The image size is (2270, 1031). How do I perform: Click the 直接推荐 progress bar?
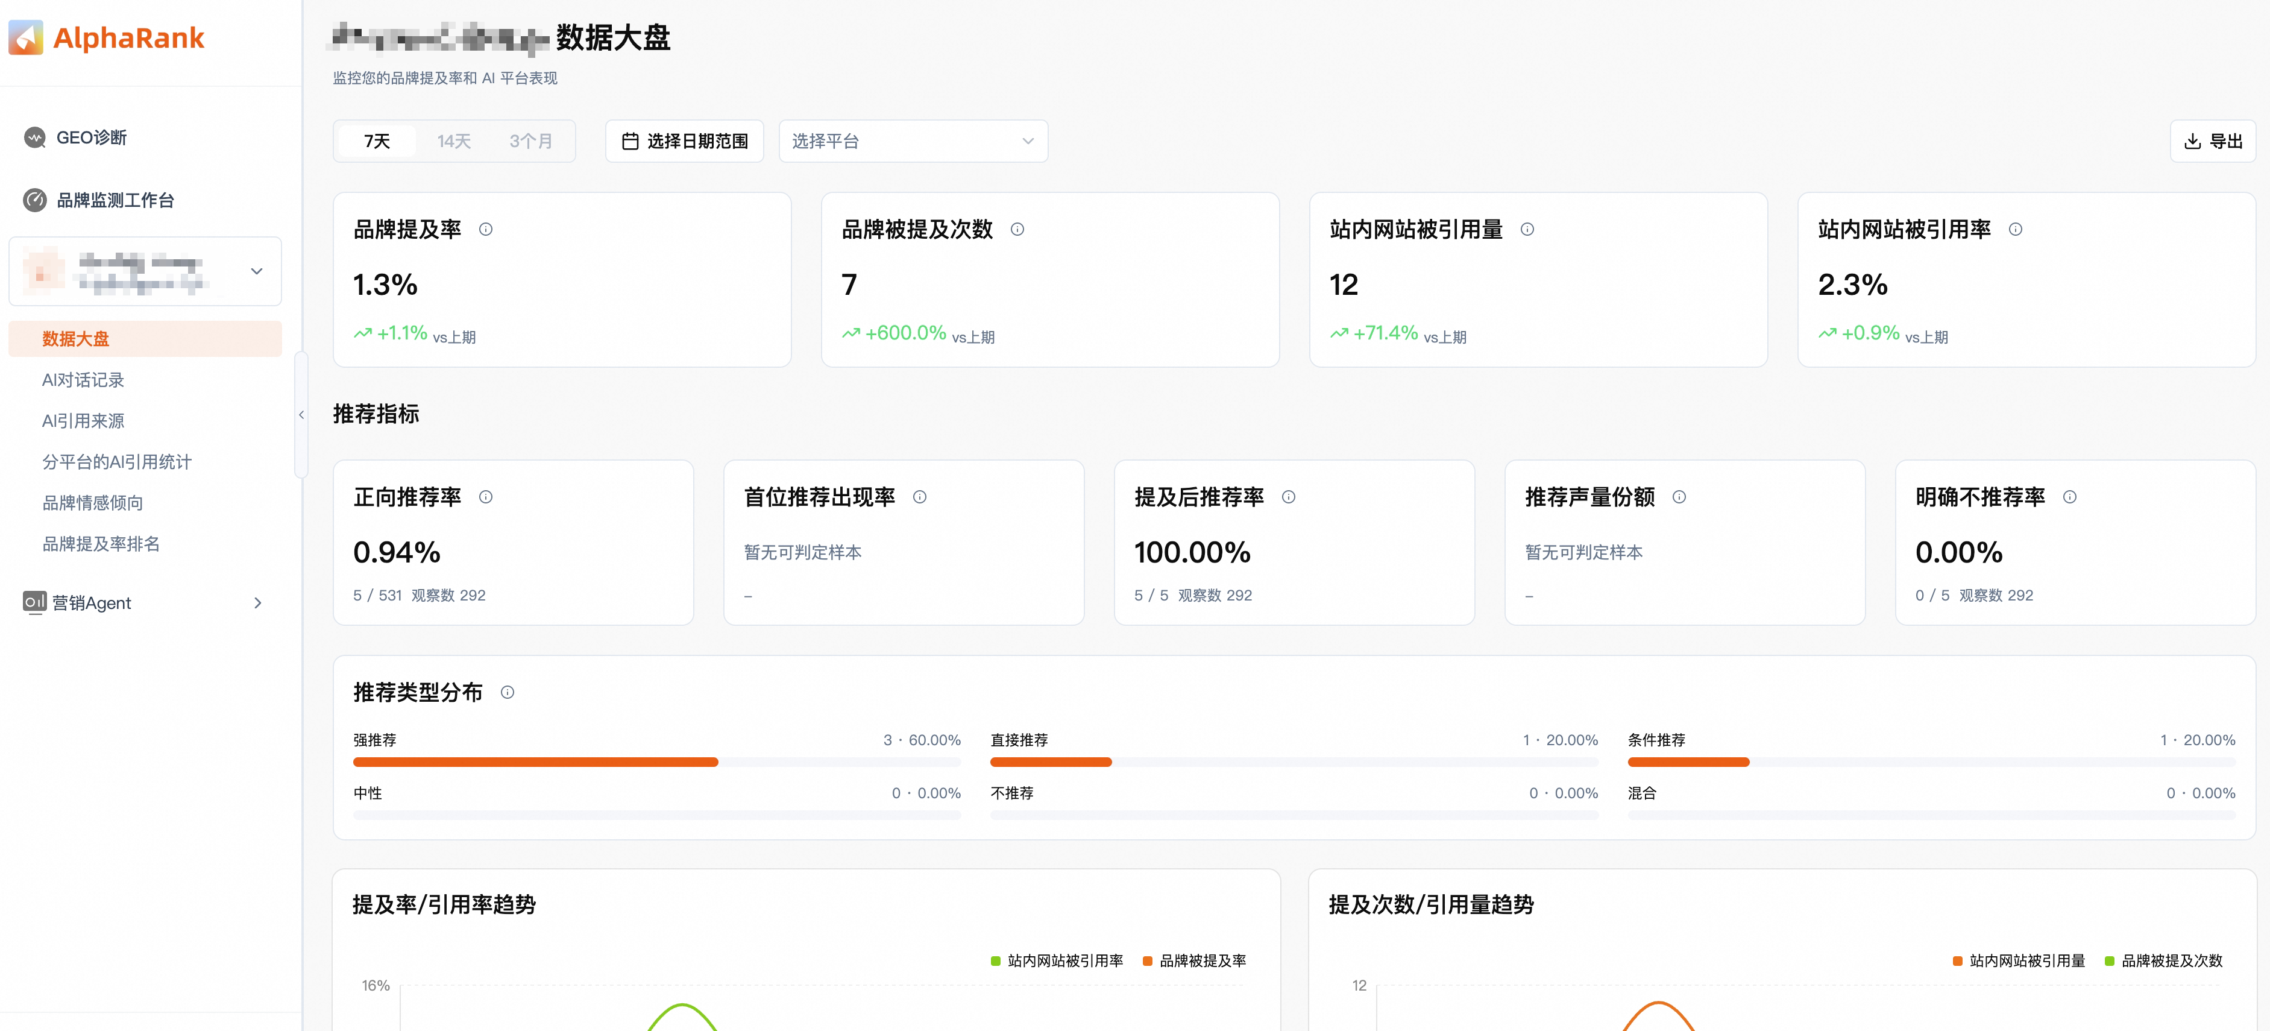point(1294,762)
